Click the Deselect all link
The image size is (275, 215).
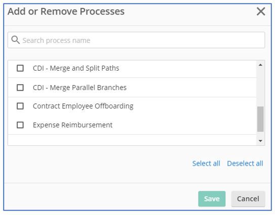click(x=245, y=164)
